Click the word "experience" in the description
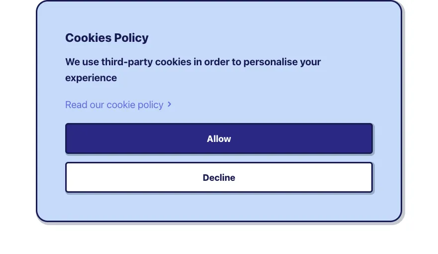 click(x=91, y=78)
